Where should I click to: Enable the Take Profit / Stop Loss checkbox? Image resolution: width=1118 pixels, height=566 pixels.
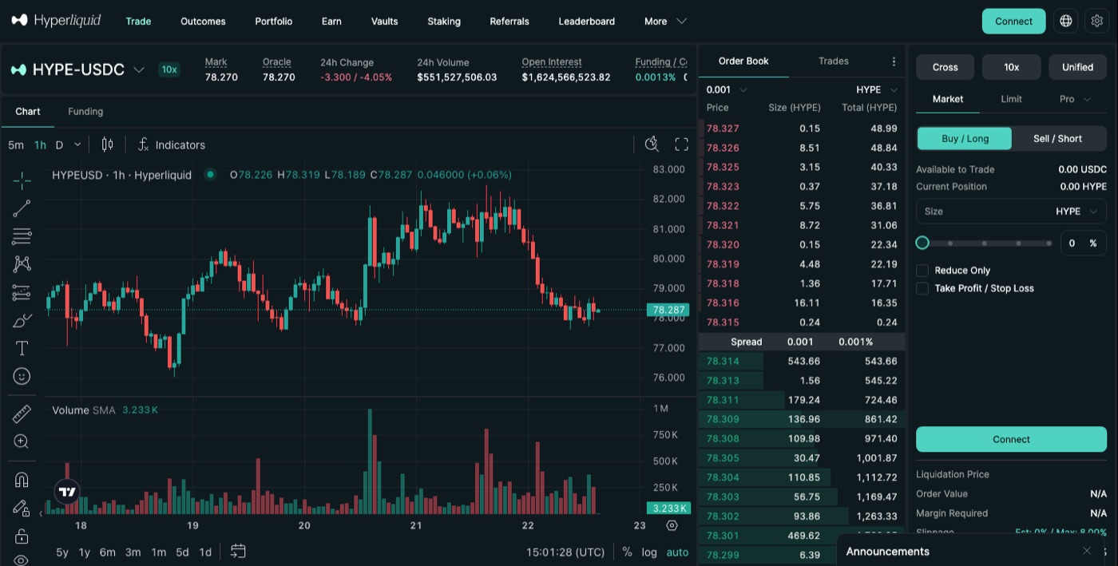click(922, 288)
